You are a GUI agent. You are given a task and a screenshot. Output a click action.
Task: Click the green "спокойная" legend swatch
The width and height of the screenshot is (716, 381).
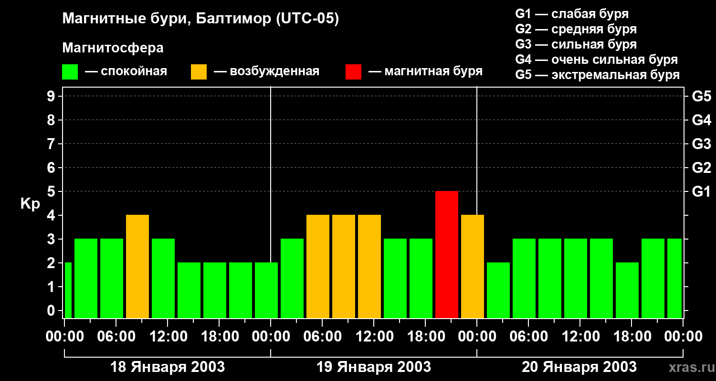point(70,72)
